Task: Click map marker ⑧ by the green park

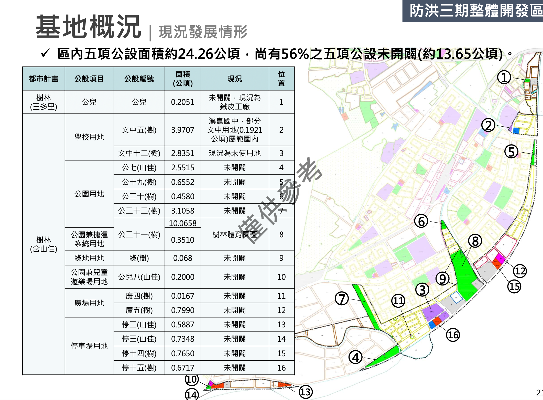Action: 475,241
